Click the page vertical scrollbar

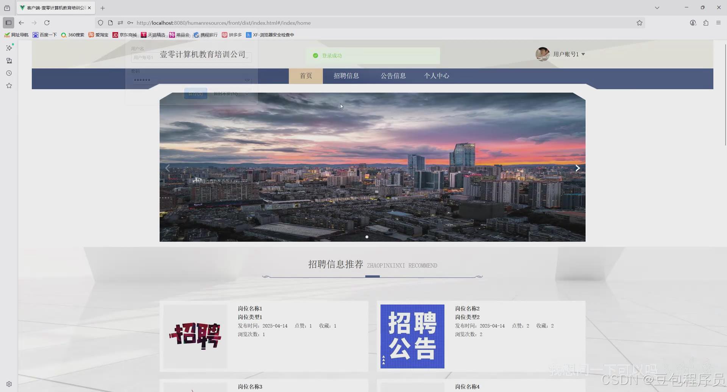725,95
